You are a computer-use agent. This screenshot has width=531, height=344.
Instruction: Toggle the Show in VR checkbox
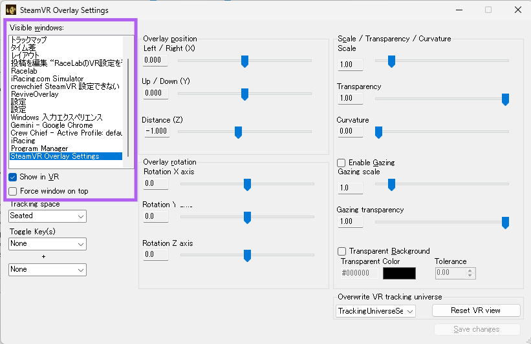click(13, 177)
